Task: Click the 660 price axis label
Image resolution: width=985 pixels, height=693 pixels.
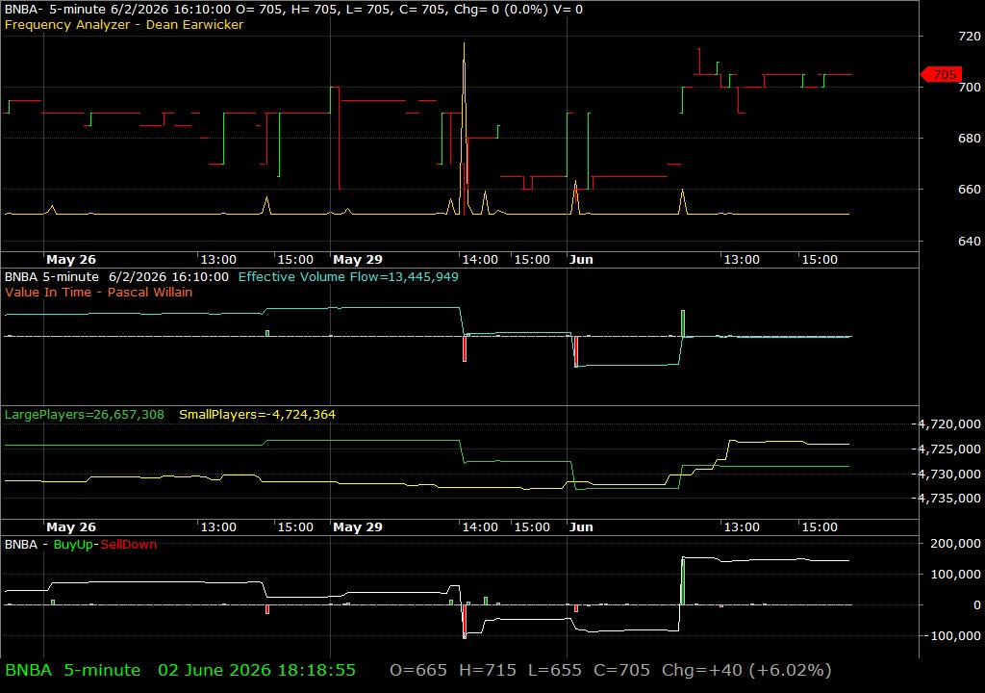Action: tap(970, 190)
